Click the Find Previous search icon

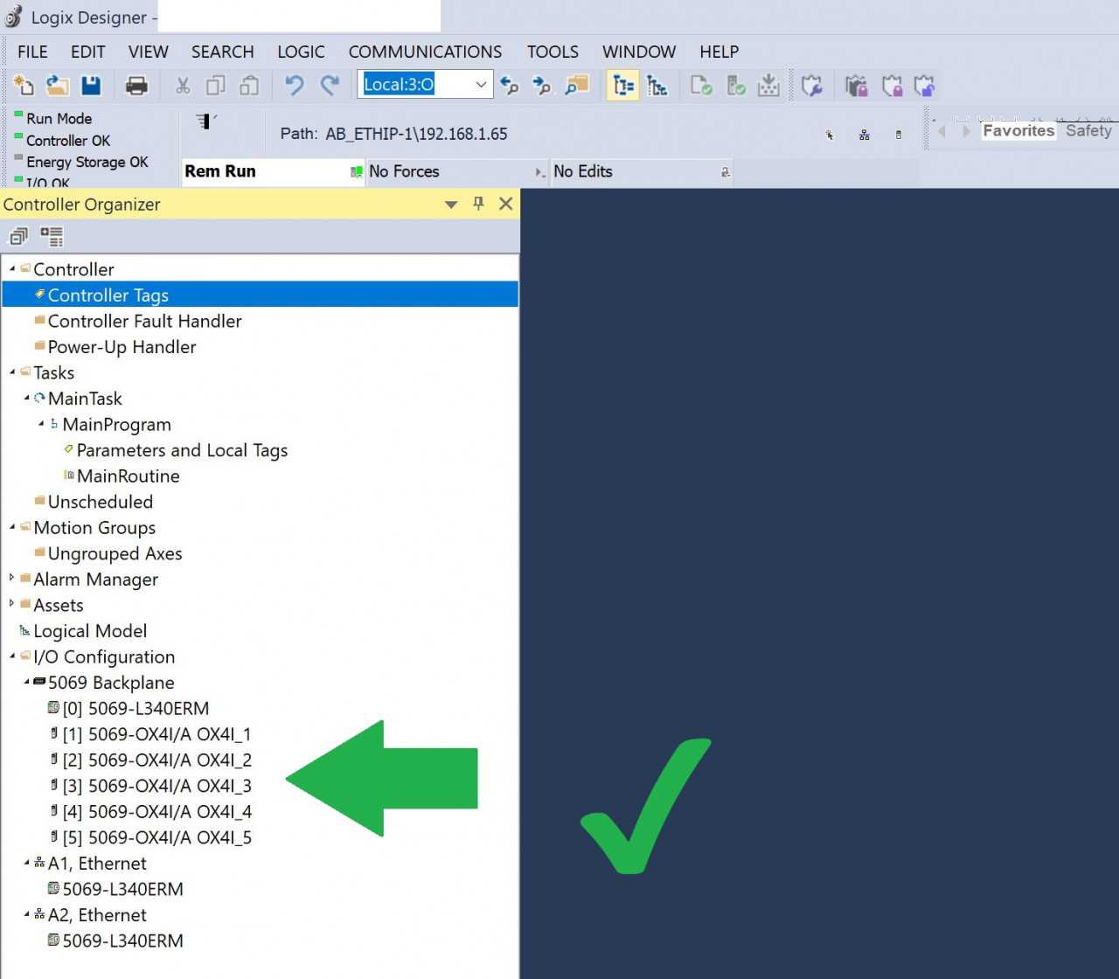coord(509,85)
